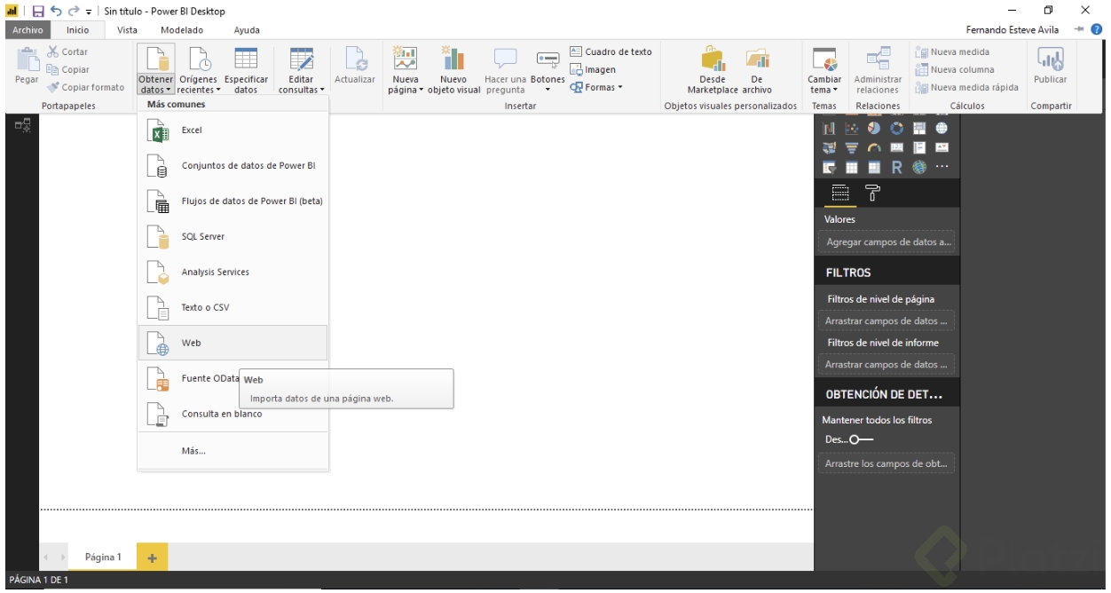Image resolution: width=1111 pixels, height=593 pixels.
Task: Choose Texto o CSV source
Action: pos(232,308)
